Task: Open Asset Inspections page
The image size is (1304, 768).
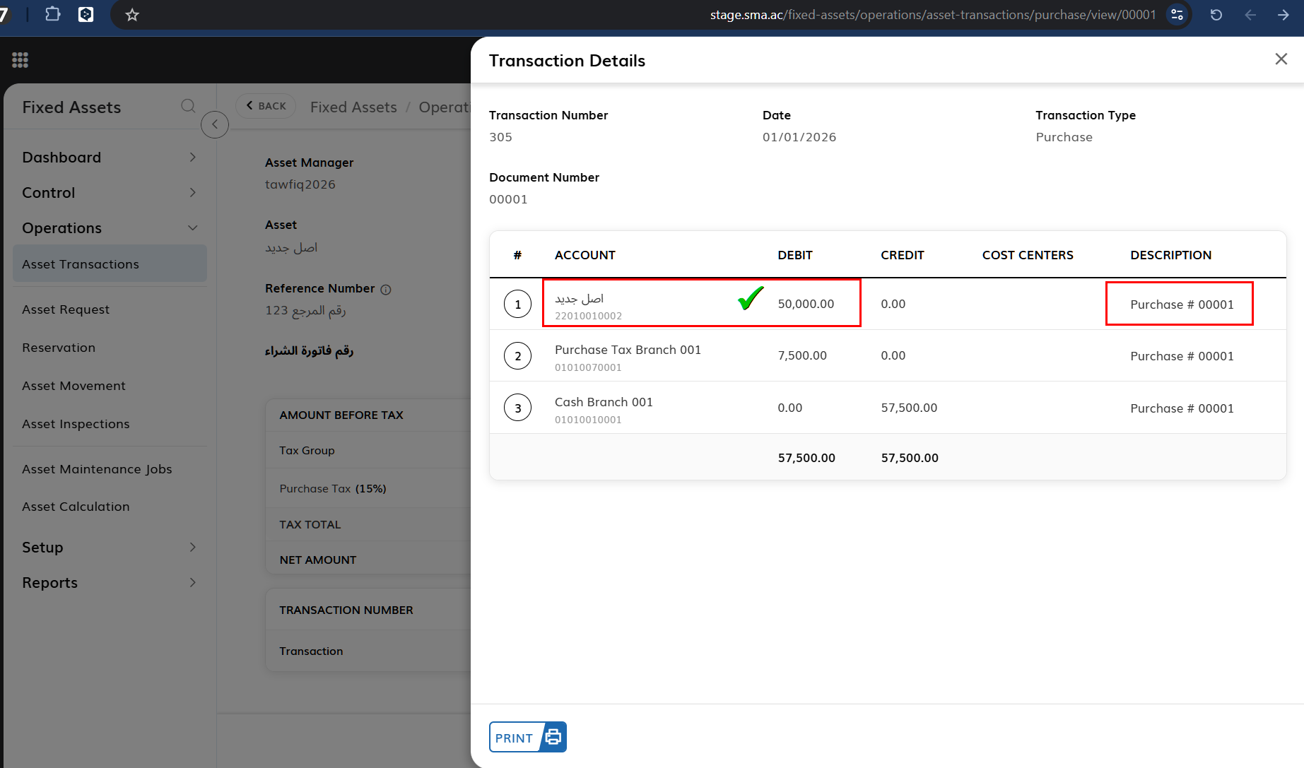Action: tap(76, 423)
